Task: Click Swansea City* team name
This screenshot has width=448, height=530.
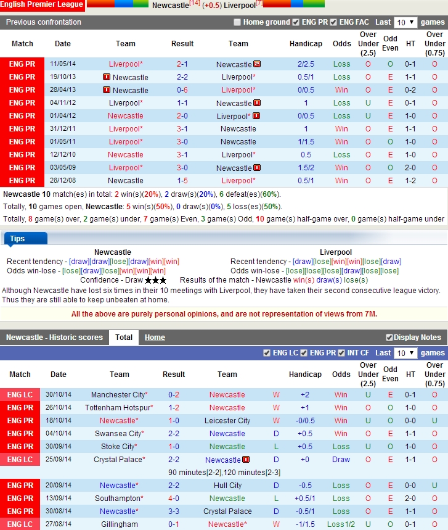Action: tap(119, 434)
